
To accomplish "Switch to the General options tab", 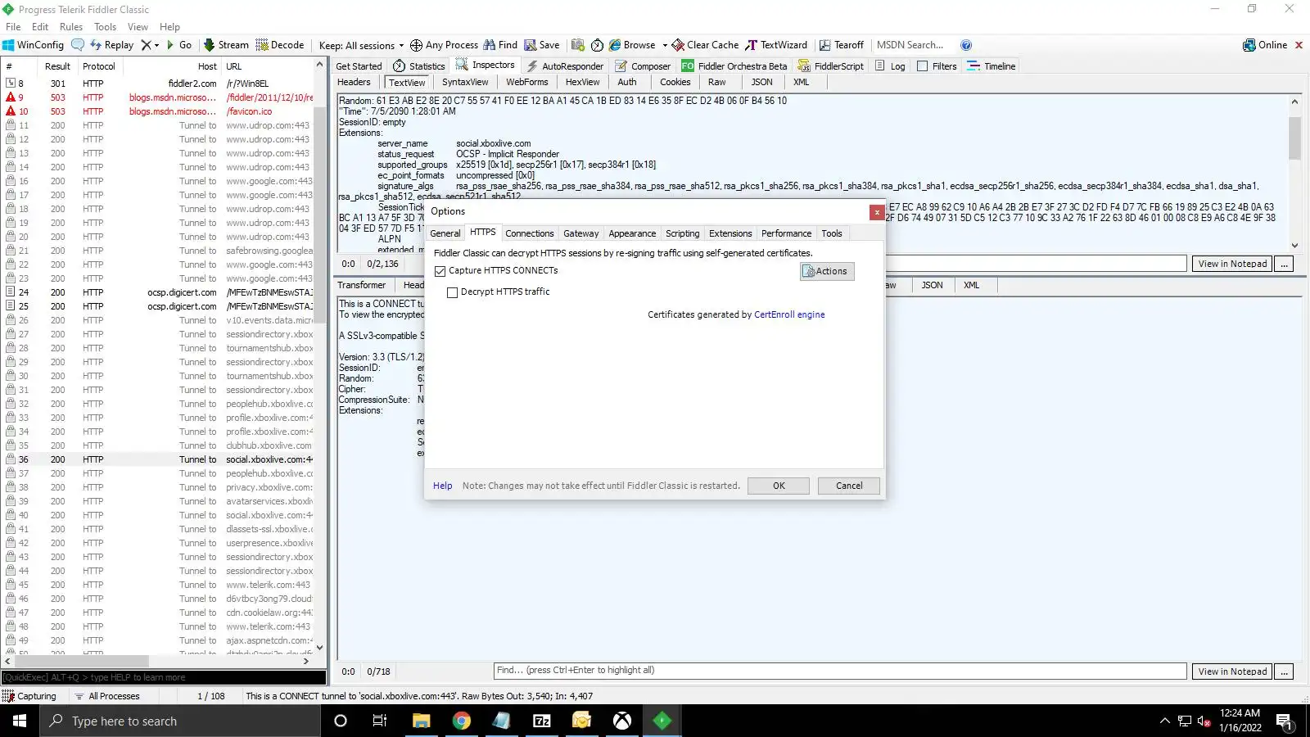I will tap(445, 233).
